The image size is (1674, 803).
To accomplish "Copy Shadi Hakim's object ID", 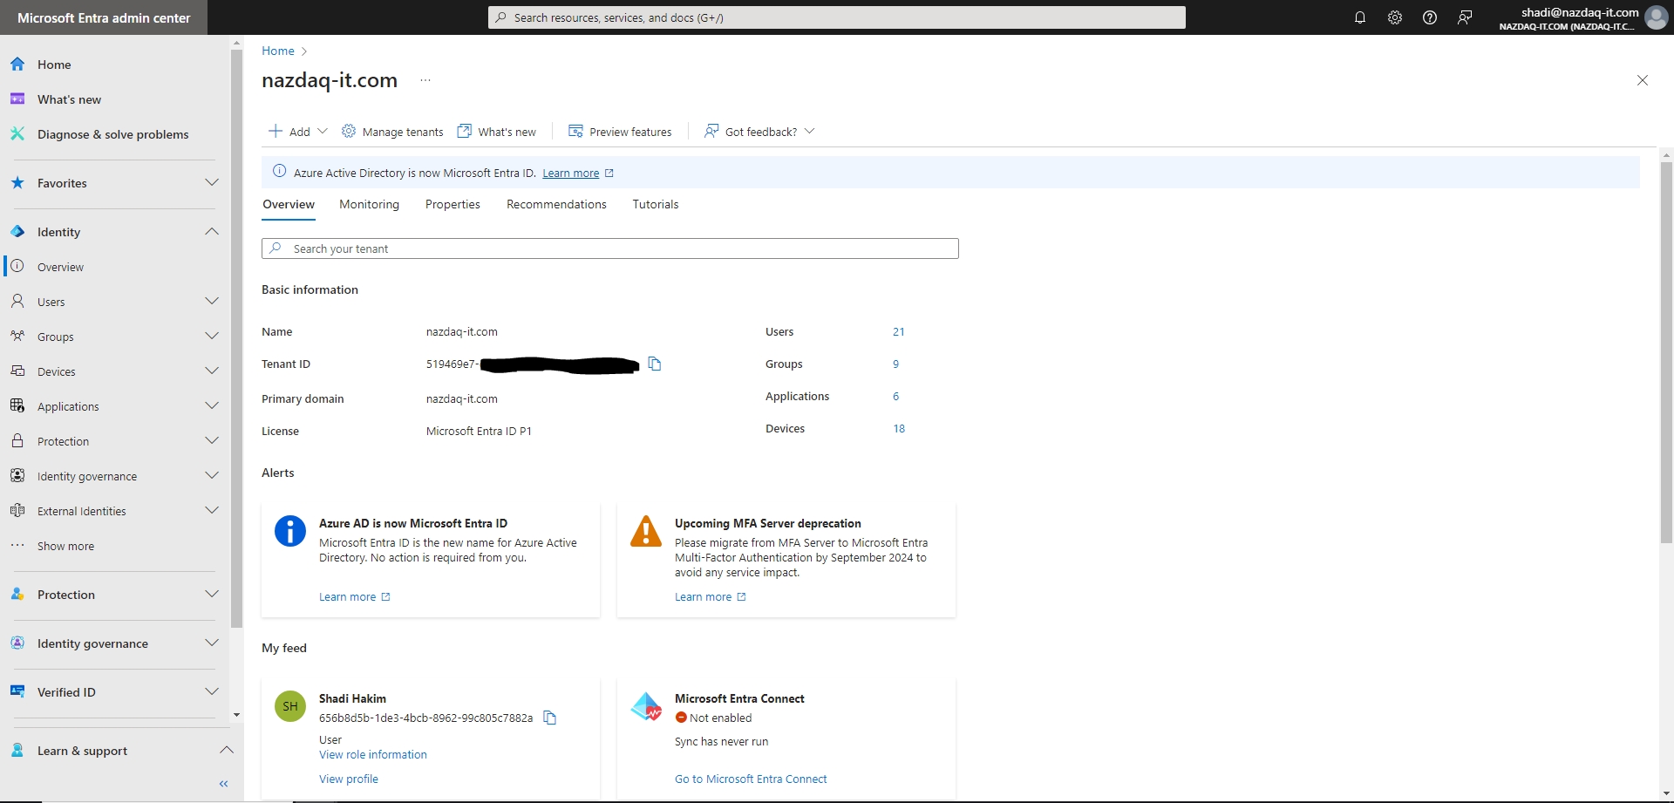I will pos(550,718).
